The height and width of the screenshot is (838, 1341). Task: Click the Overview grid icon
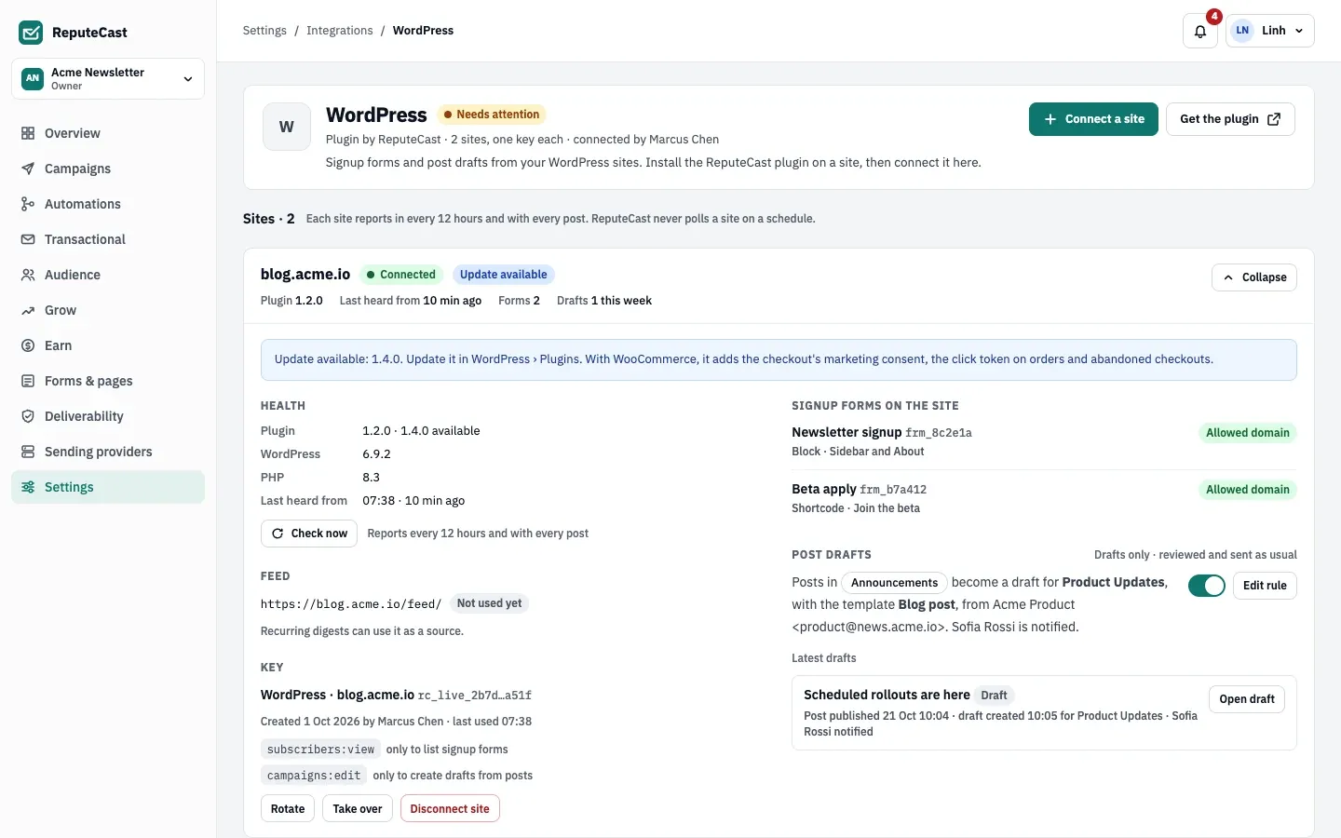tap(28, 133)
